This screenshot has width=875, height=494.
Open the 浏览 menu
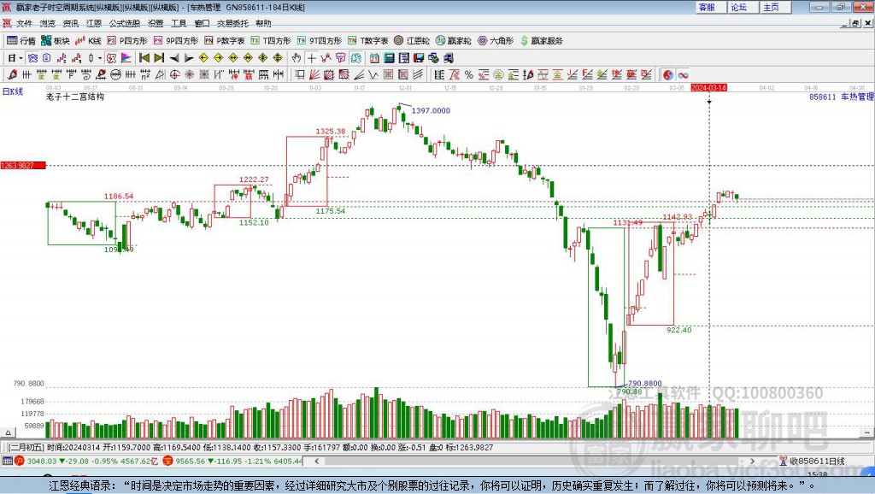click(48, 23)
